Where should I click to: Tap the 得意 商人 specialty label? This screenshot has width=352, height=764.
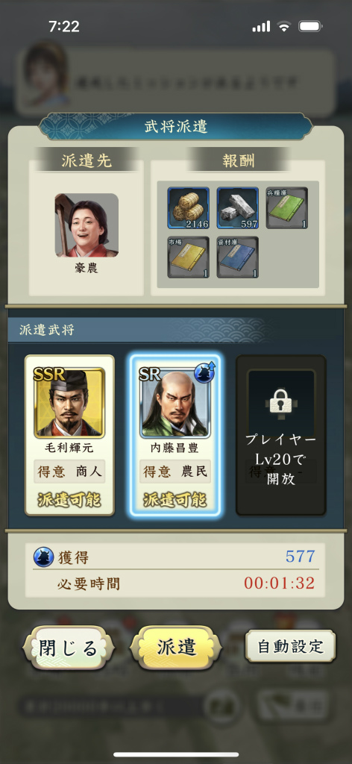[x=69, y=472]
